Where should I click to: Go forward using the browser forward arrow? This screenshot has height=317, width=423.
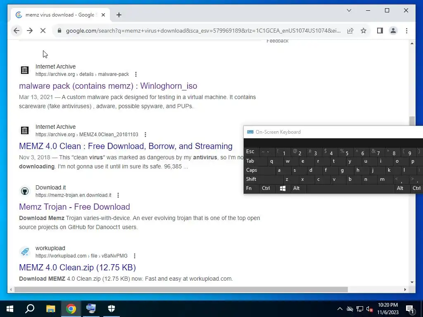(30, 31)
